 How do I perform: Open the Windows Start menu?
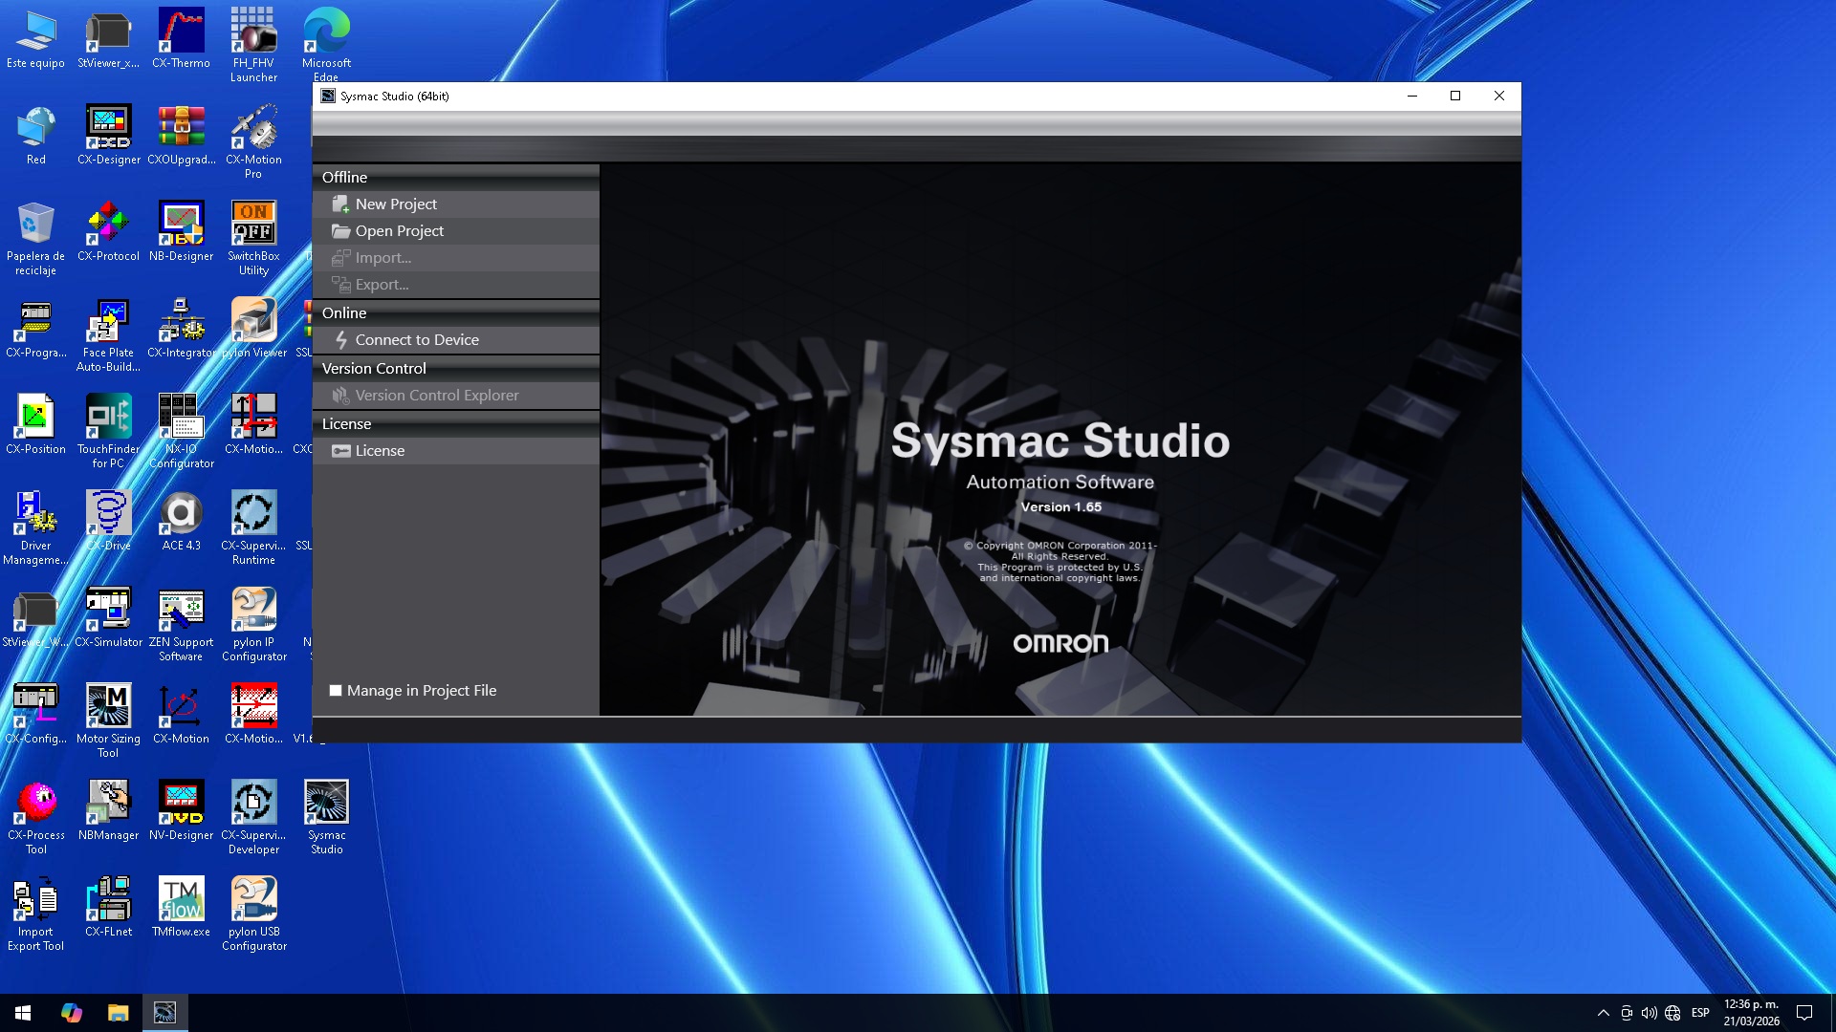[x=21, y=1012]
